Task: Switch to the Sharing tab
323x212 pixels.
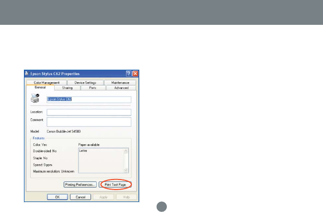Action: (x=67, y=88)
